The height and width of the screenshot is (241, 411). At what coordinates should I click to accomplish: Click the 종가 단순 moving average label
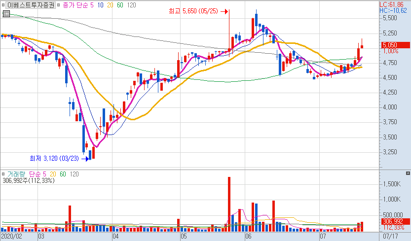coord(76,5)
